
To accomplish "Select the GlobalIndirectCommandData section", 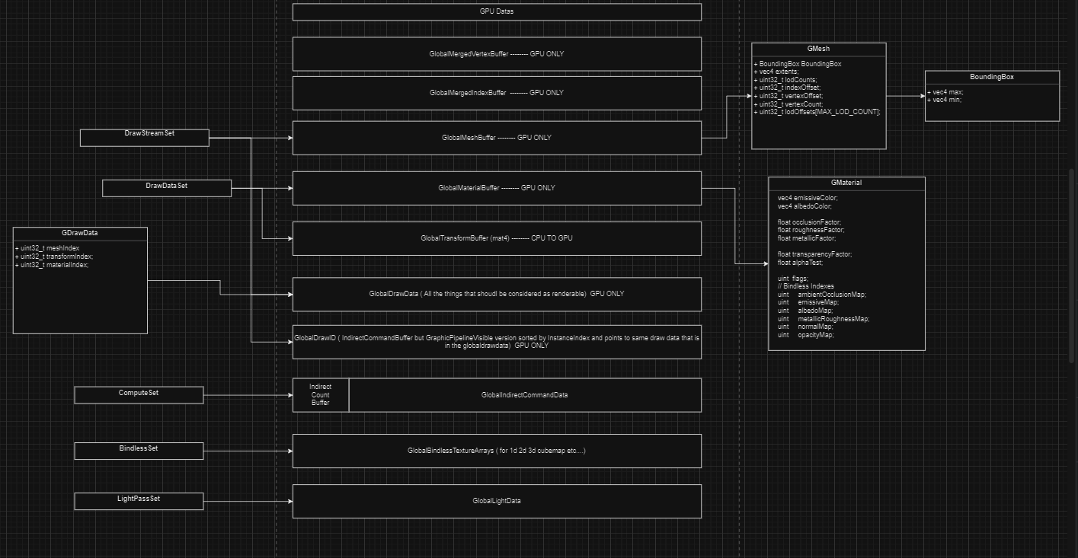I will click(524, 394).
